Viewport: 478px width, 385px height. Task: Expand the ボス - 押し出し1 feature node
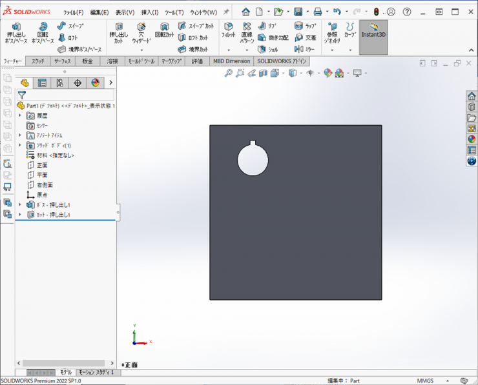point(20,204)
